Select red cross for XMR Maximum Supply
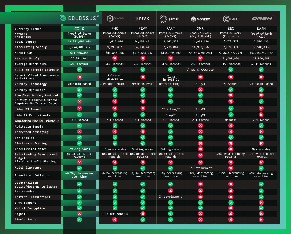The width and height of the screenshot is (291, 234). (x=200, y=58)
